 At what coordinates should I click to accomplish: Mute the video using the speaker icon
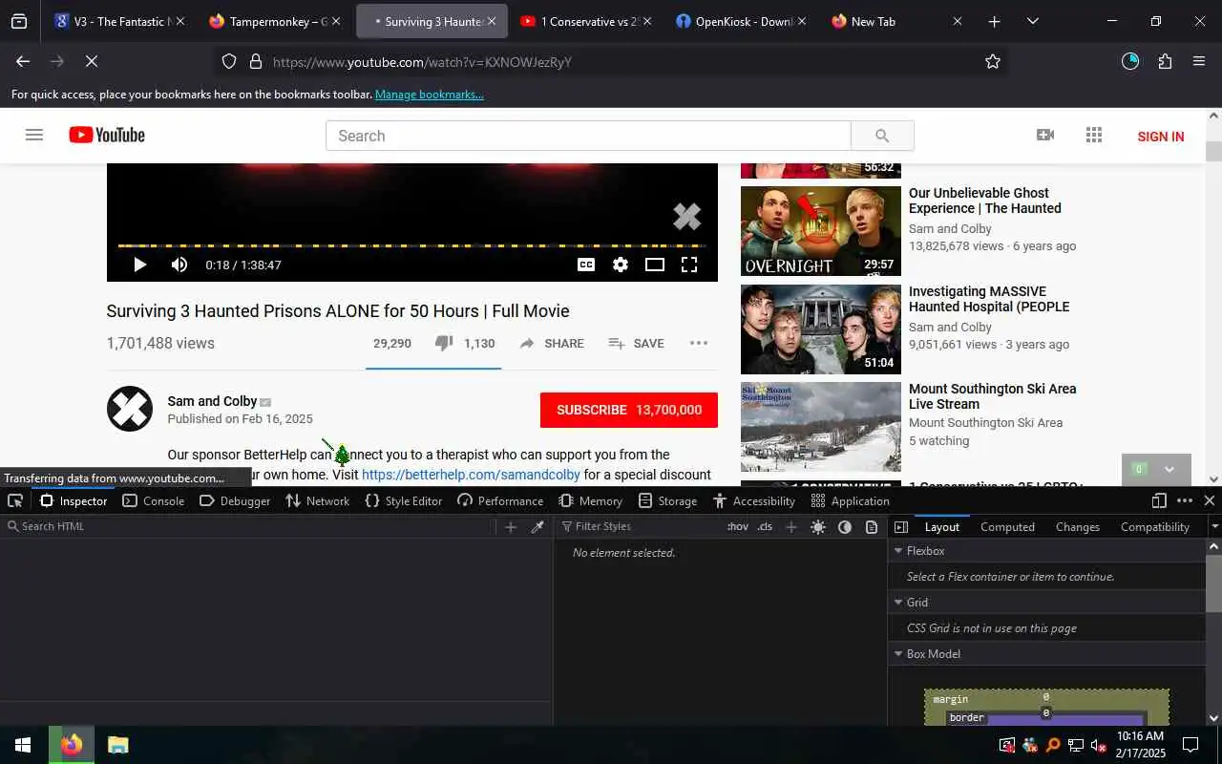click(179, 265)
